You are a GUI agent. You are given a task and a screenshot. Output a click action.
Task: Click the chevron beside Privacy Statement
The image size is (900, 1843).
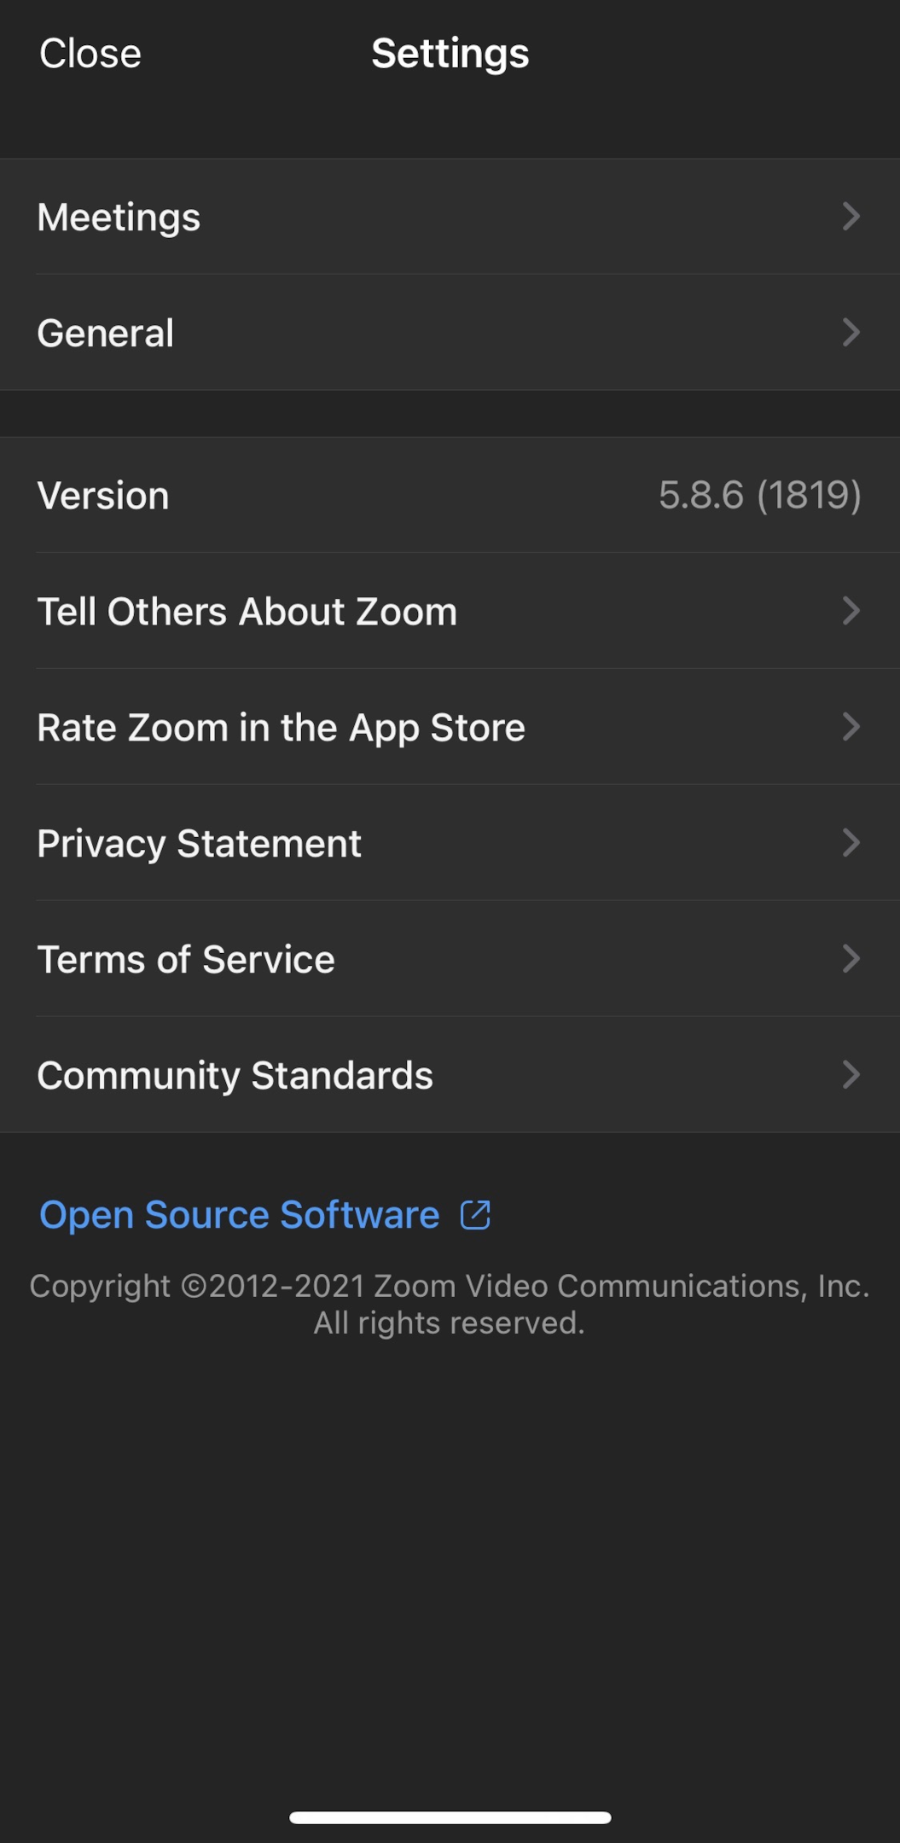pyautogui.click(x=850, y=843)
